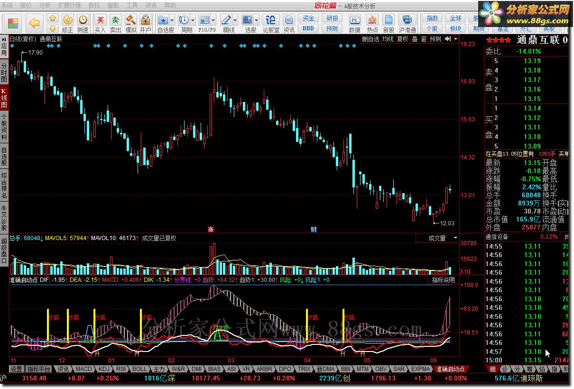Open the 报价 menu

pos(27,6)
